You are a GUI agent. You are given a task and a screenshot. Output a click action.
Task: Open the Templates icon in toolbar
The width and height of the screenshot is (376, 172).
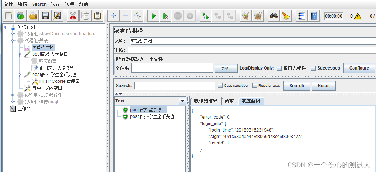21,16
